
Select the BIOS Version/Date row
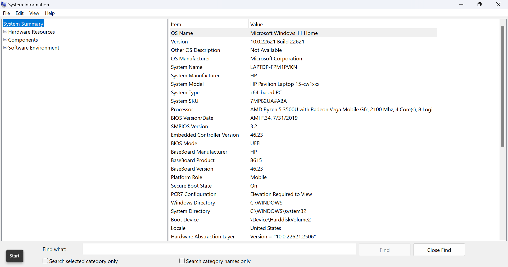coord(303,118)
